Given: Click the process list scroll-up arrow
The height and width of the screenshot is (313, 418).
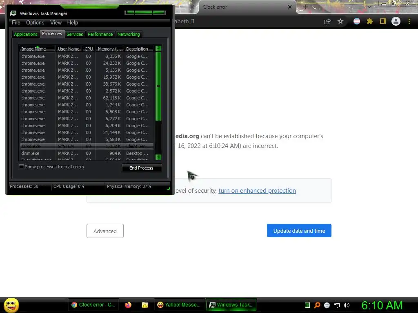Looking at the screenshot, I should point(158,48).
